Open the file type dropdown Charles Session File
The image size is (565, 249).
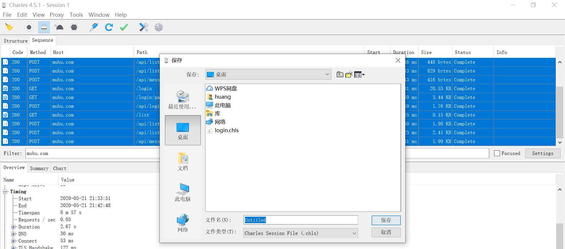click(x=300, y=233)
